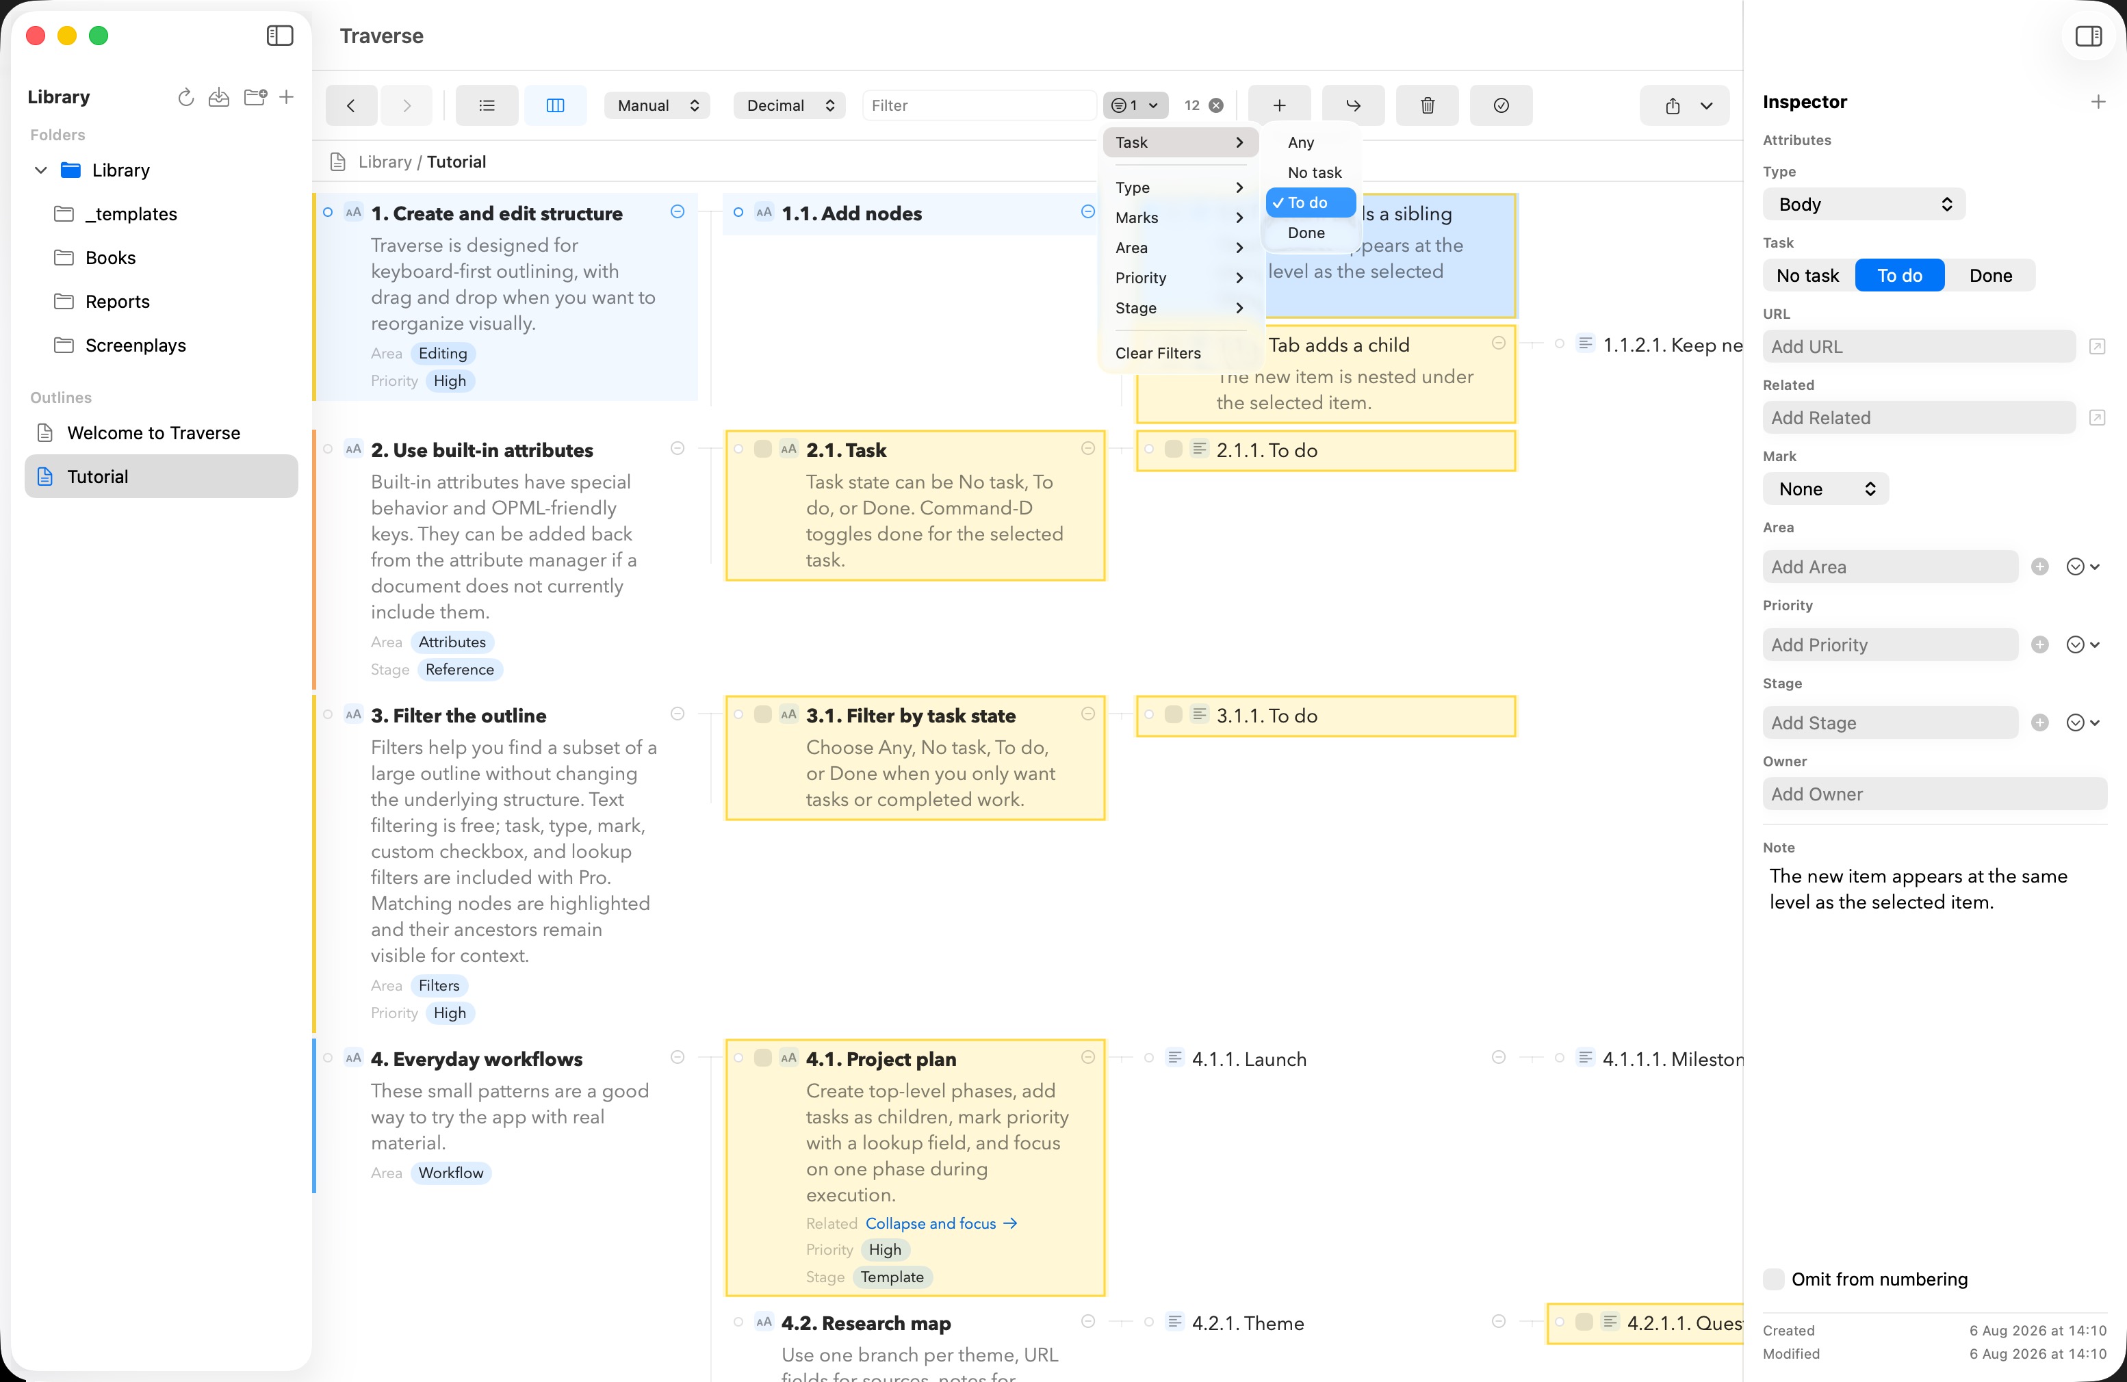Collapse the Library folder tree
Viewport: 2127px width, 1382px height.
[41, 170]
